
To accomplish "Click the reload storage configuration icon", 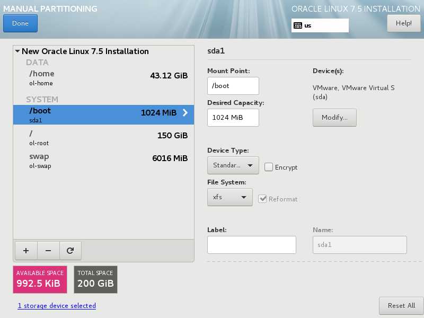I will click(x=70, y=251).
